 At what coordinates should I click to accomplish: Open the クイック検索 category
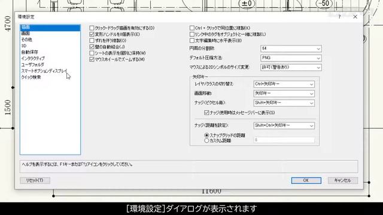[50, 77]
